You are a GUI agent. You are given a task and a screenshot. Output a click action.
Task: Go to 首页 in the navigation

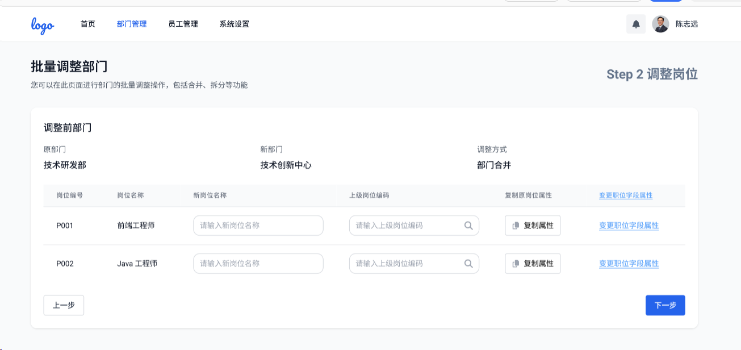tap(88, 24)
